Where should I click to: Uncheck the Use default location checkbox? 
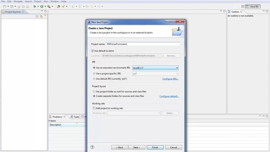coord(93,51)
